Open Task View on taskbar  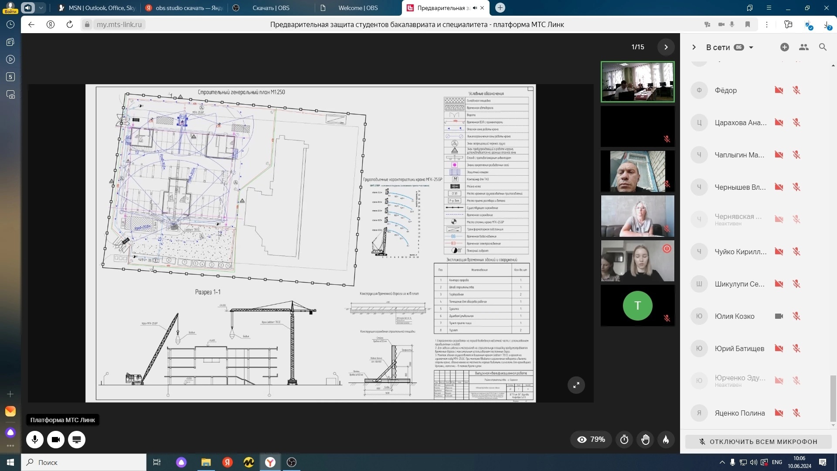click(157, 462)
